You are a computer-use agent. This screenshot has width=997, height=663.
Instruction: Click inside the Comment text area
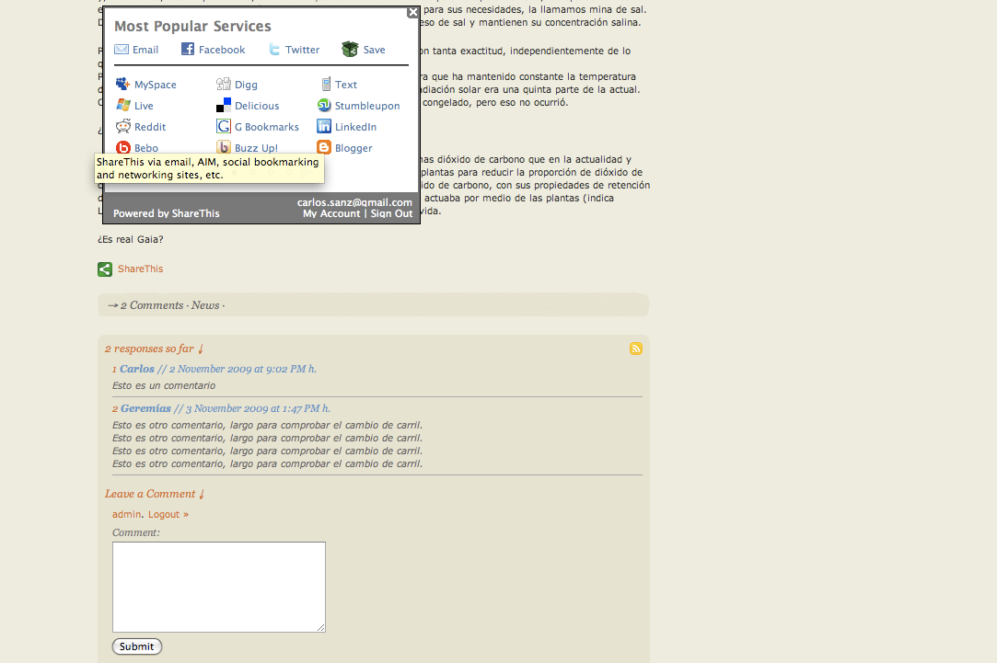click(219, 587)
